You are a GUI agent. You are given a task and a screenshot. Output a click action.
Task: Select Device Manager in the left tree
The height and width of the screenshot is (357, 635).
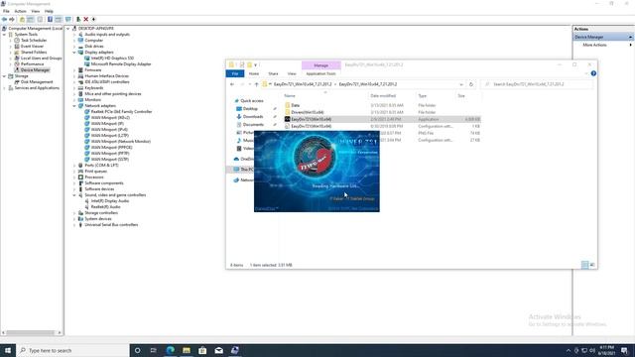(x=35, y=70)
